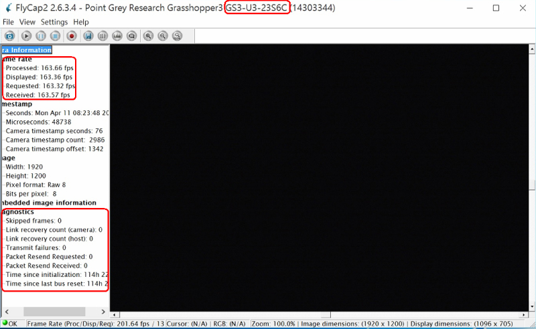536x329 pixels.
Task: Open the event statistics speech bubble icon
Action: (x=132, y=35)
